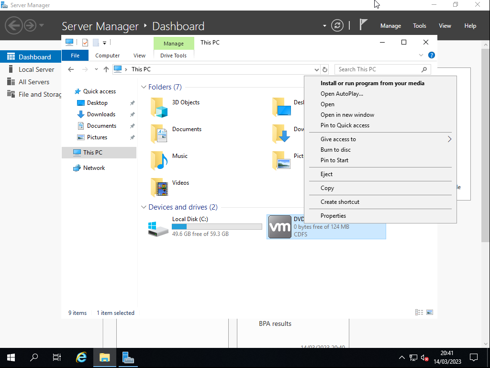Screen dimensions: 490x368
Task: Open Internet Explorer from the taskbar
Action: tap(82, 357)
